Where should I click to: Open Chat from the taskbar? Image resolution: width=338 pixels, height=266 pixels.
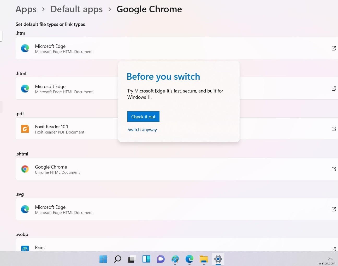pos(161,259)
